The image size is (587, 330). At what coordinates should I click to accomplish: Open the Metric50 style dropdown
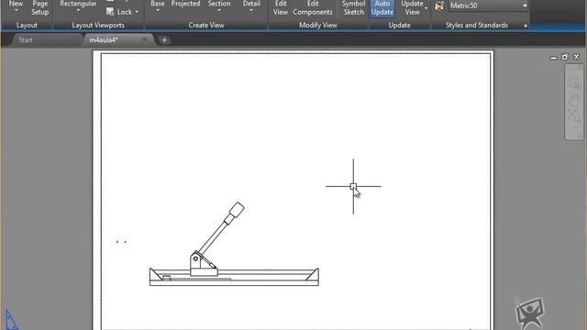[x=488, y=5]
